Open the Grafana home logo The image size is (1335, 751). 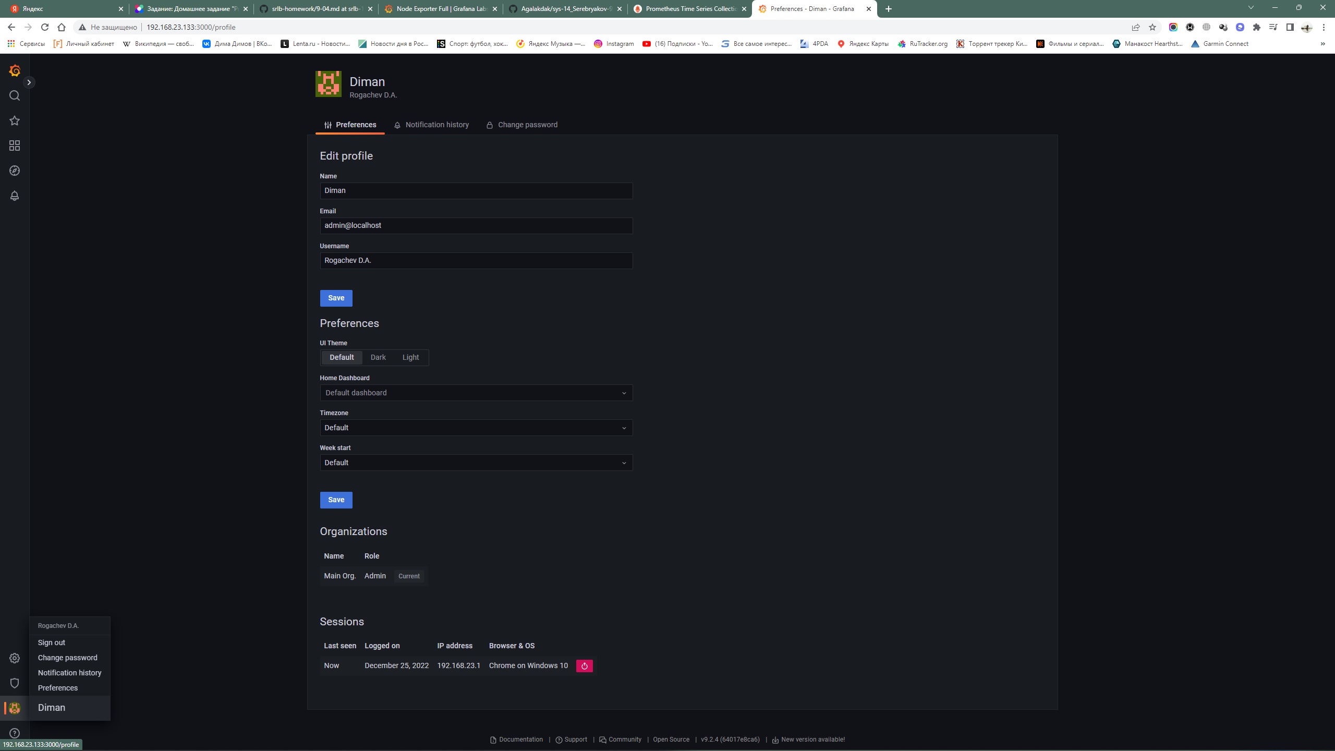coord(15,70)
